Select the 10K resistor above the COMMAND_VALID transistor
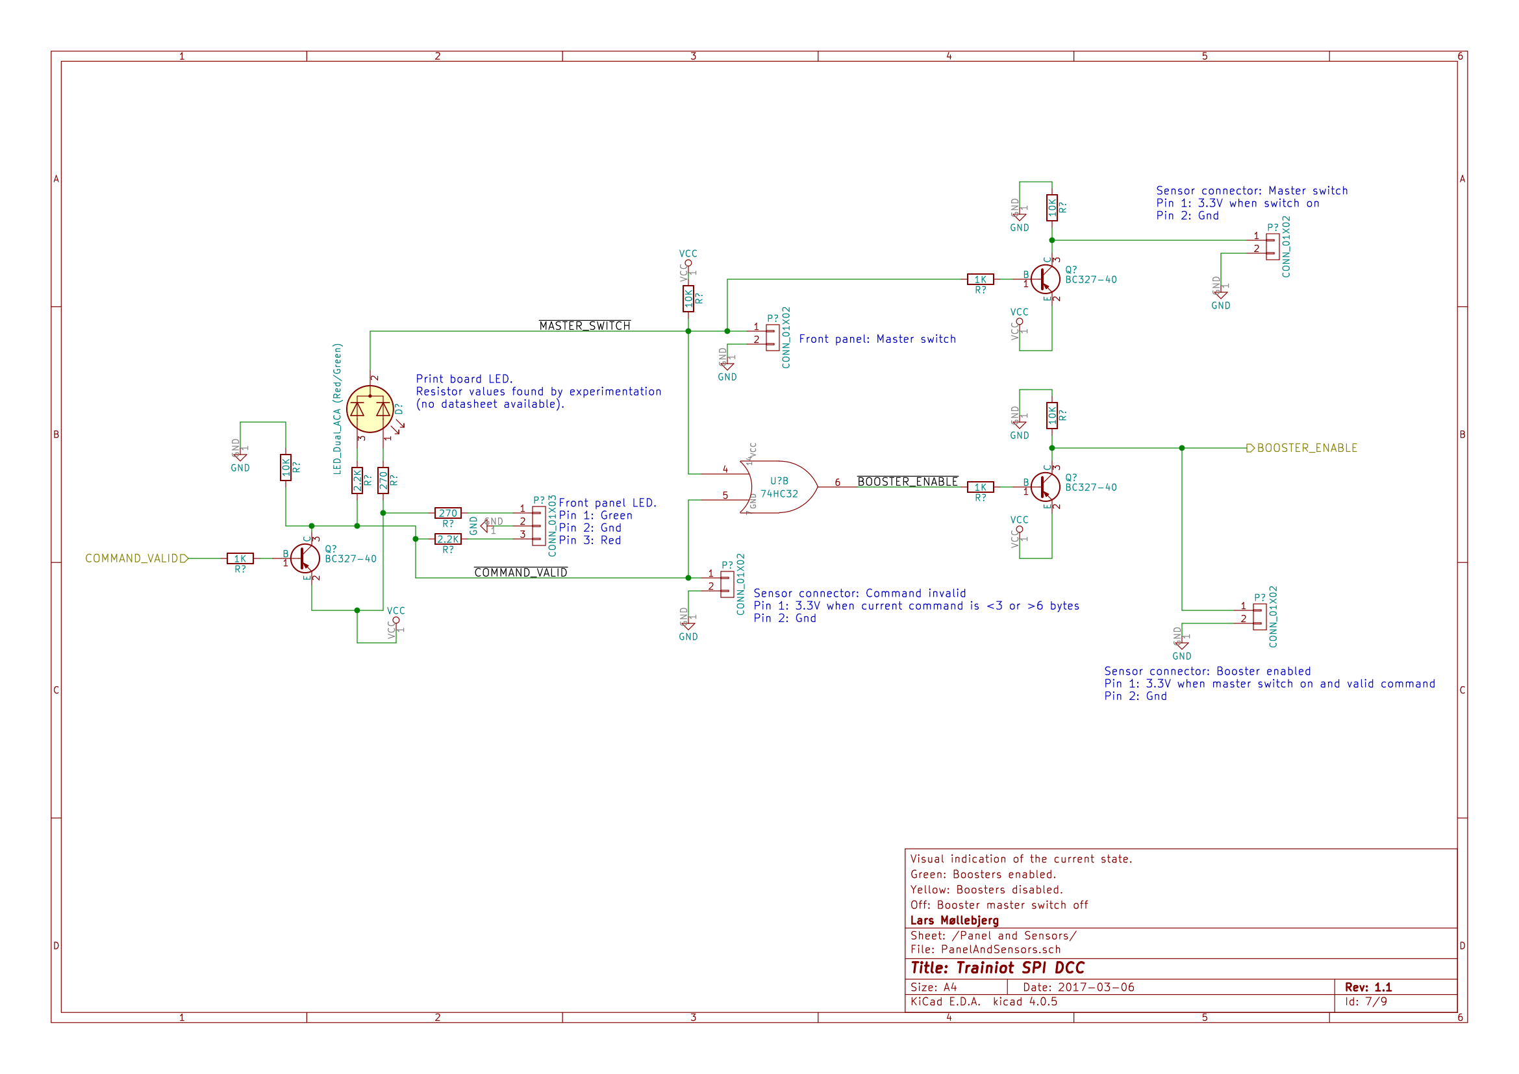Screen dimensions: 1519x1074 [286, 468]
